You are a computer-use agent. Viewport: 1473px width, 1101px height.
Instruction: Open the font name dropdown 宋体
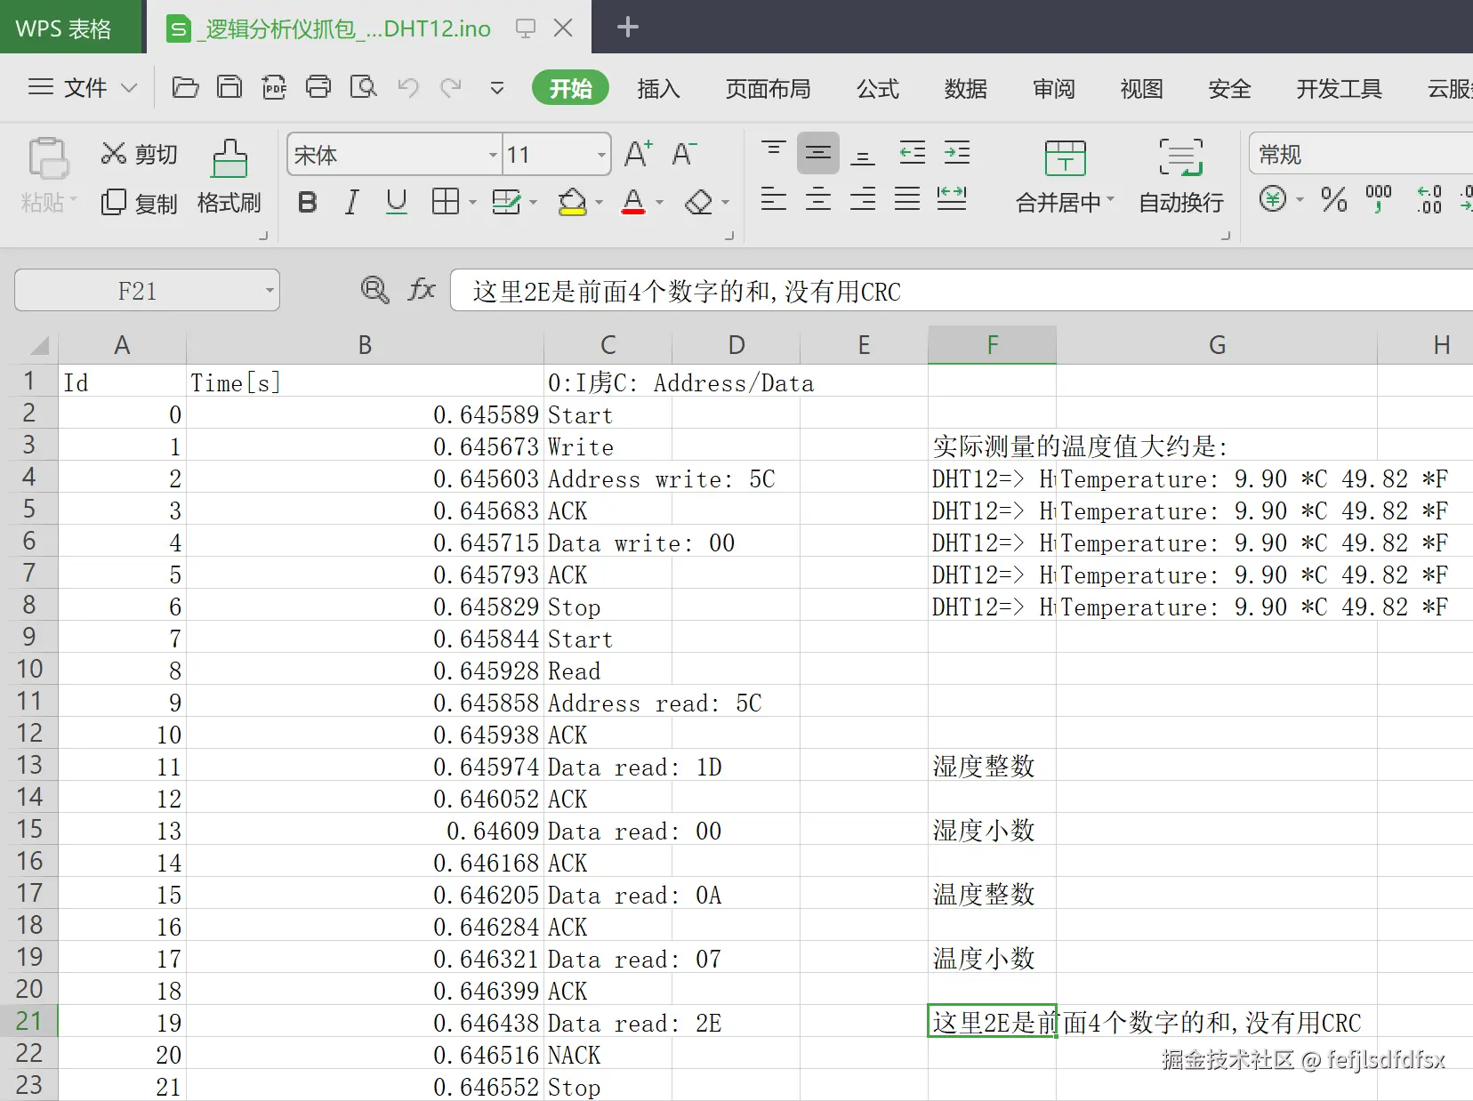(x=493, y=155)
